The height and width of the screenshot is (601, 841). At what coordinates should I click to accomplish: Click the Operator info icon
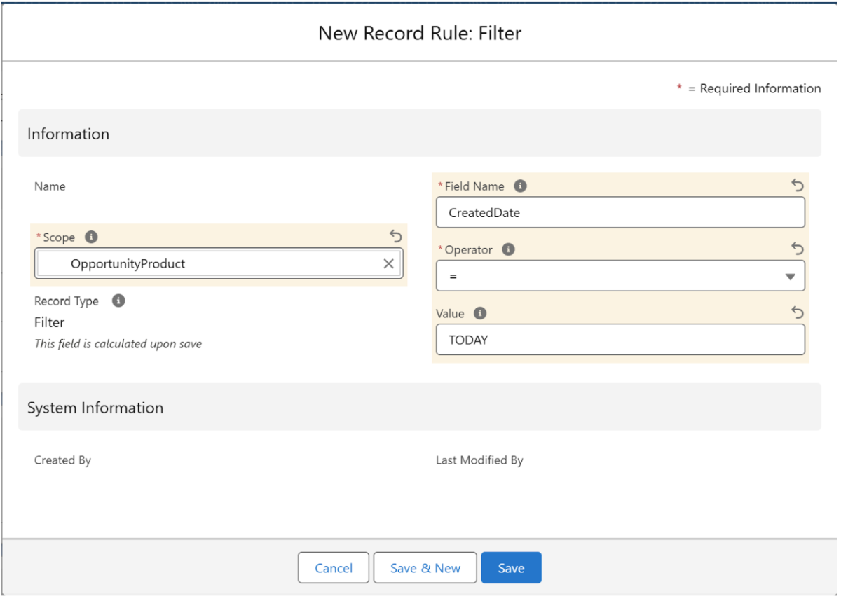coord(509,250)
